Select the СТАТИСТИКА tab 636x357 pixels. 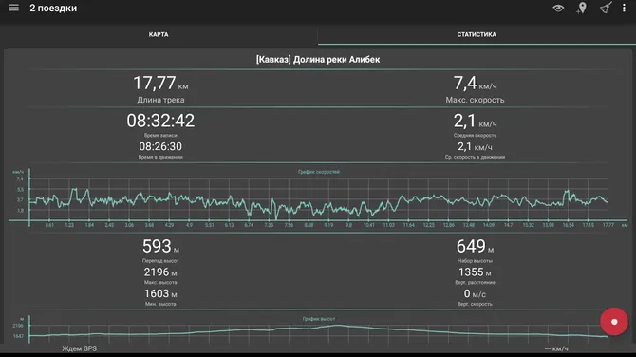point(477,34)
